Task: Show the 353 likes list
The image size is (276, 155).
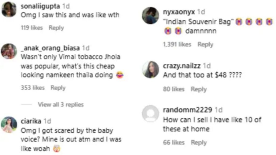Action: [33, 88]
